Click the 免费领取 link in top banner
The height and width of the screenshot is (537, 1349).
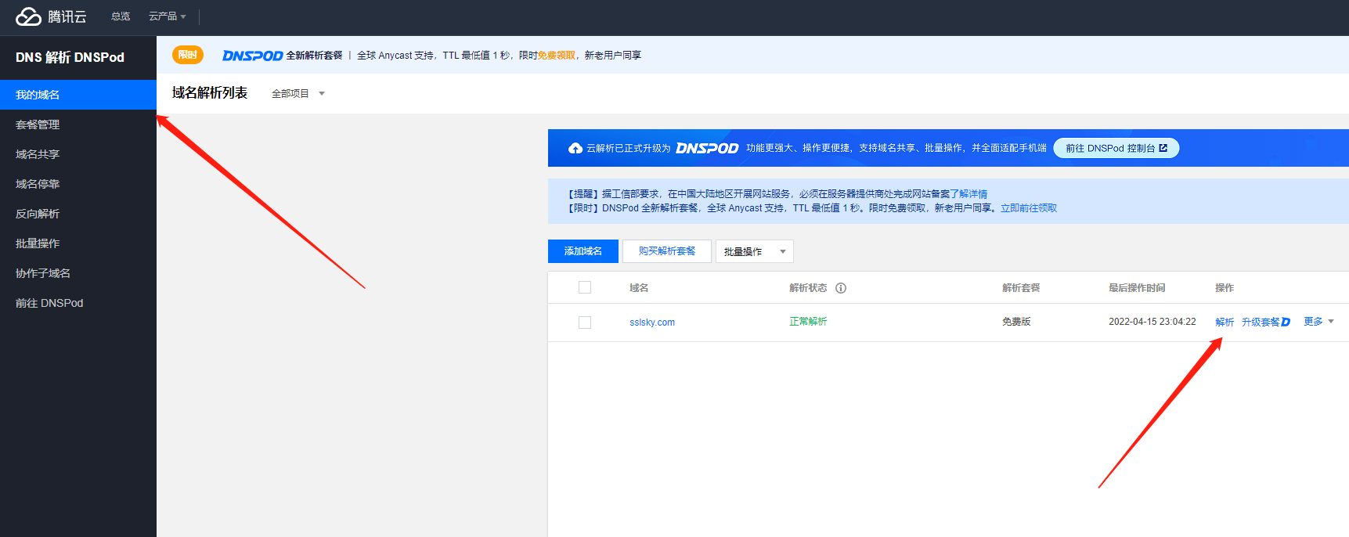coord(556,56)
